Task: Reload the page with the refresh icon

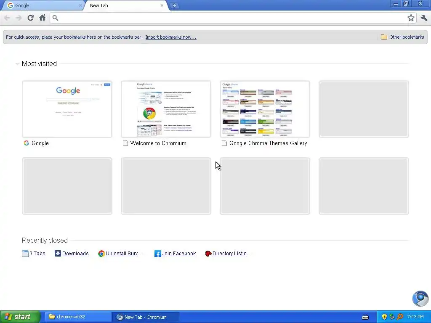Action: click(x=30, y=18)
